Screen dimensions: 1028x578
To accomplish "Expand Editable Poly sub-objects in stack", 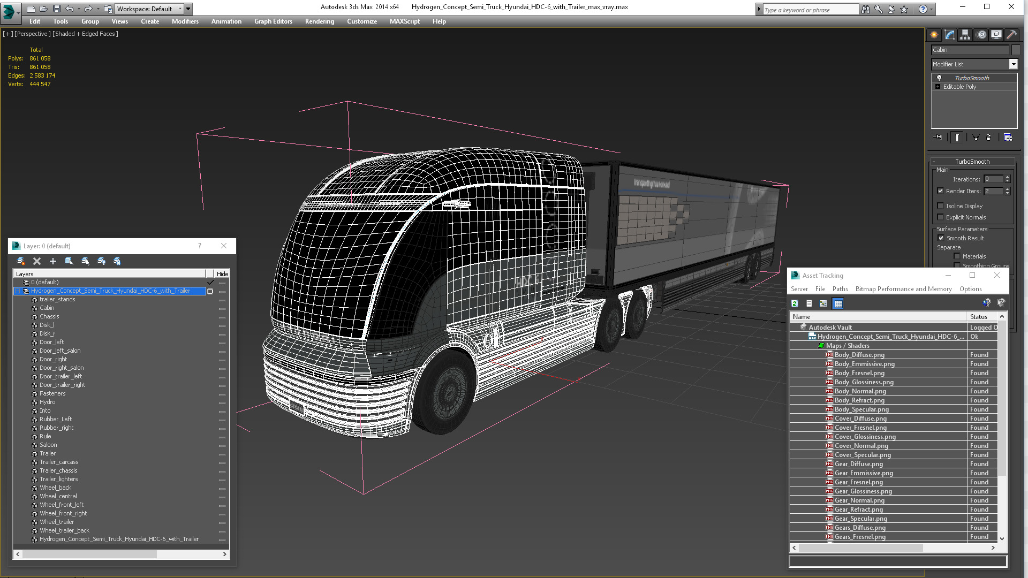I will pos(938,87).
